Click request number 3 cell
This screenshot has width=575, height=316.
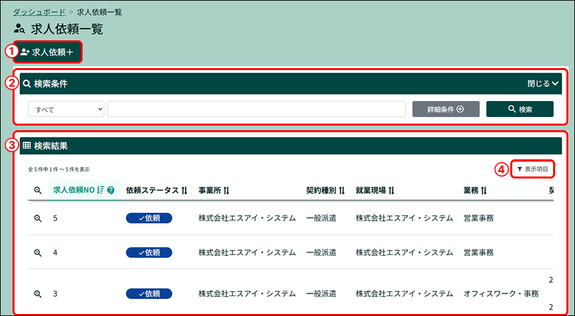pos(56,294)
